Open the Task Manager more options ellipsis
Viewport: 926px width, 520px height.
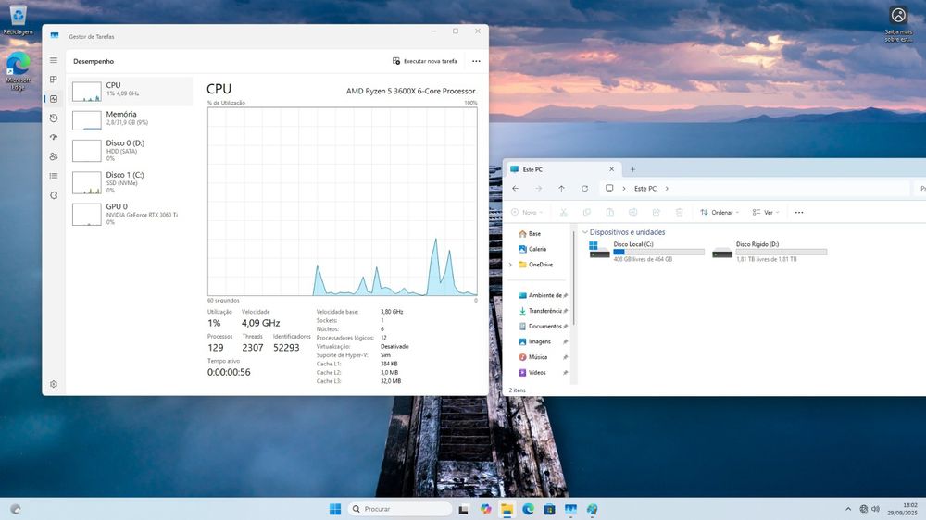click(476, 61)
